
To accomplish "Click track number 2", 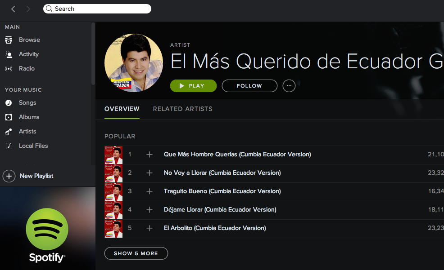I will 130,173.
